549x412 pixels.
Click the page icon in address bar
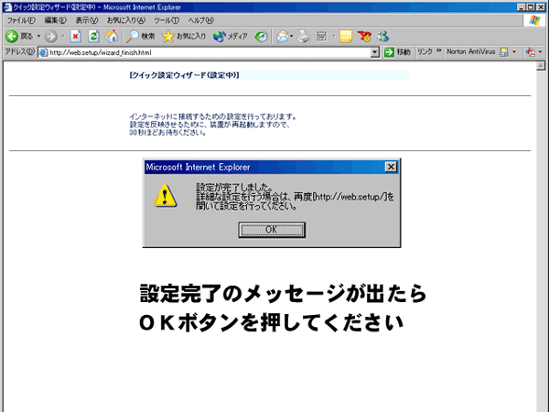click(x=43, y=52)
